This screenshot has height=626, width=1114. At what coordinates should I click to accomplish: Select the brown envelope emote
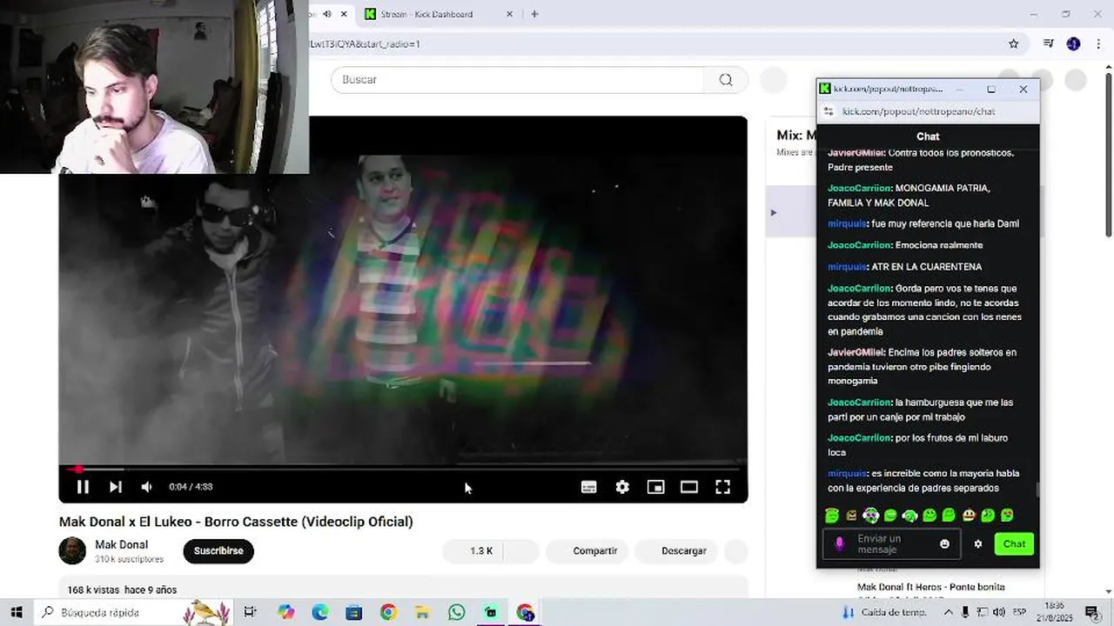[851, 516]
